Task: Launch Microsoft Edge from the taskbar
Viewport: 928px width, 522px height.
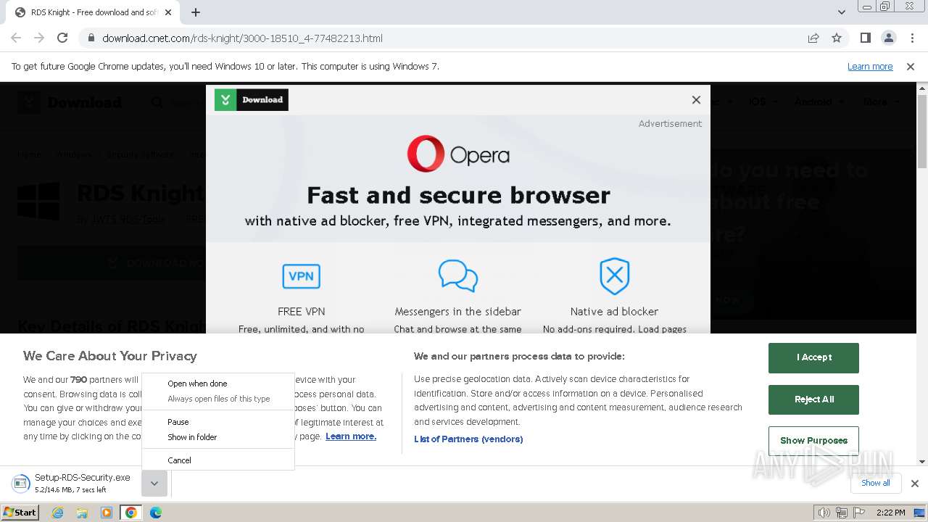Action: coord(156,513)
